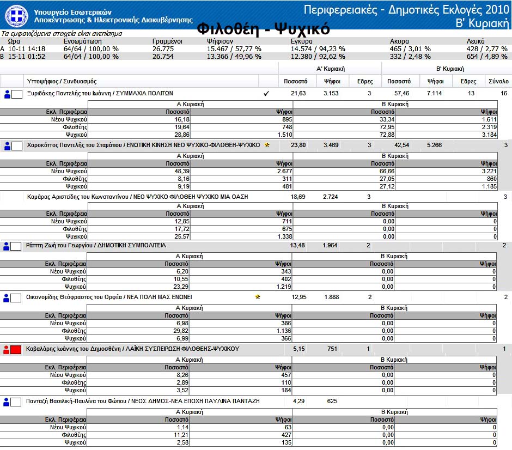Click the star icon in Χαροκόπος row
512x450 pixels.
pos(266,145)
